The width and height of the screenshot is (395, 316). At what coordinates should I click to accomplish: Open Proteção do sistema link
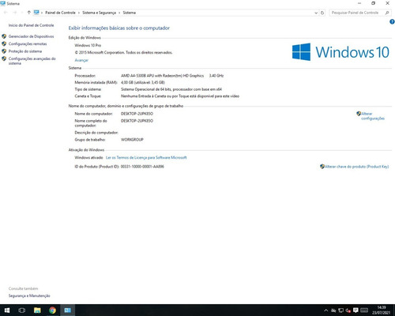pyautogui.click(x=25, y=51)
